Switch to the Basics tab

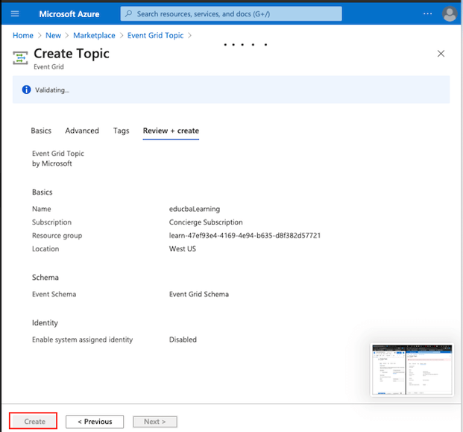[x=41, y=131]
